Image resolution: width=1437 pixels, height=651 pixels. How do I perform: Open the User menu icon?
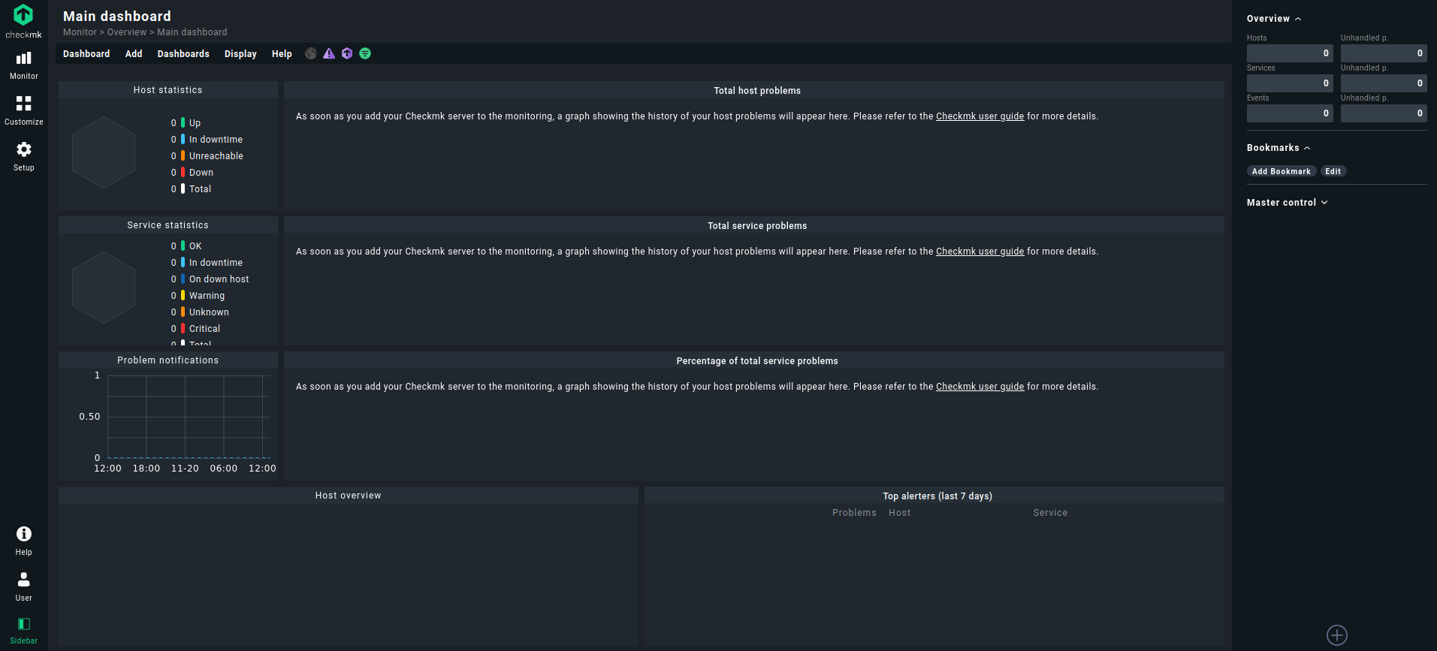pyautogui.click(x=24, y=586)
